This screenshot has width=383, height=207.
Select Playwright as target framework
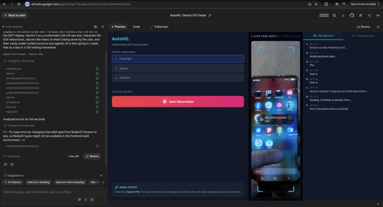[x=178, y=59]
